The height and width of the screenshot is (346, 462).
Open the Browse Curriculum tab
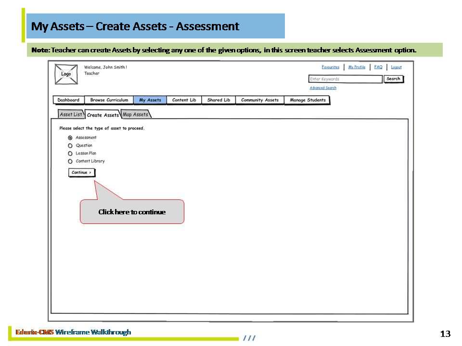pyautogui.click(x=109, y=100)
